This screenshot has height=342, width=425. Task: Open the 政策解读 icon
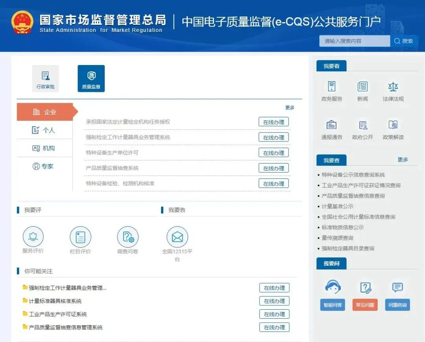click(x=393, y=125)
